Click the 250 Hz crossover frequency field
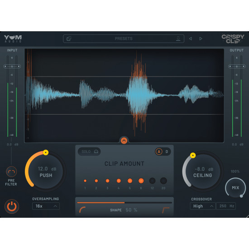Screen dimensions: 249x249 coord(226,206)
